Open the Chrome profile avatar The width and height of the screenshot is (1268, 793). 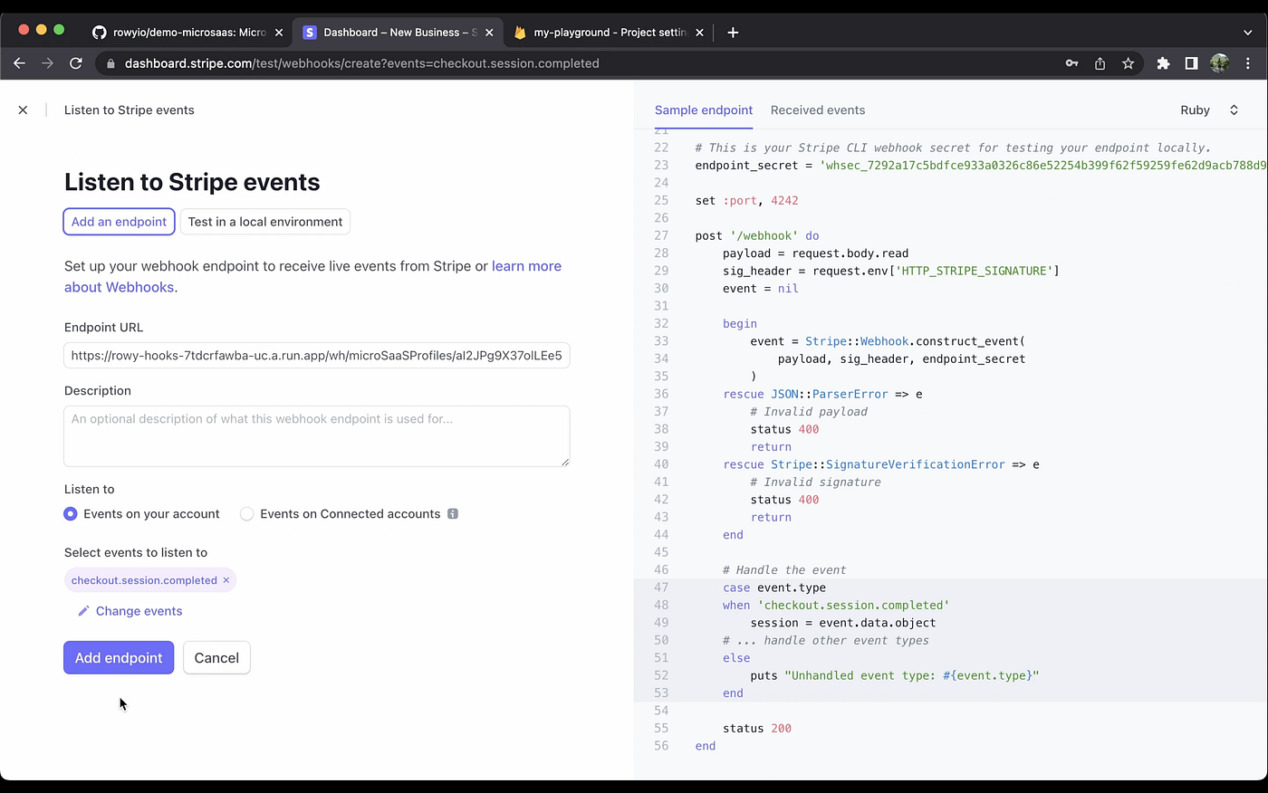point(1219,63)
